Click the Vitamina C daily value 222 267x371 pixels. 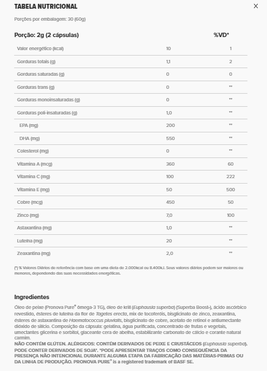coord(231,177)
